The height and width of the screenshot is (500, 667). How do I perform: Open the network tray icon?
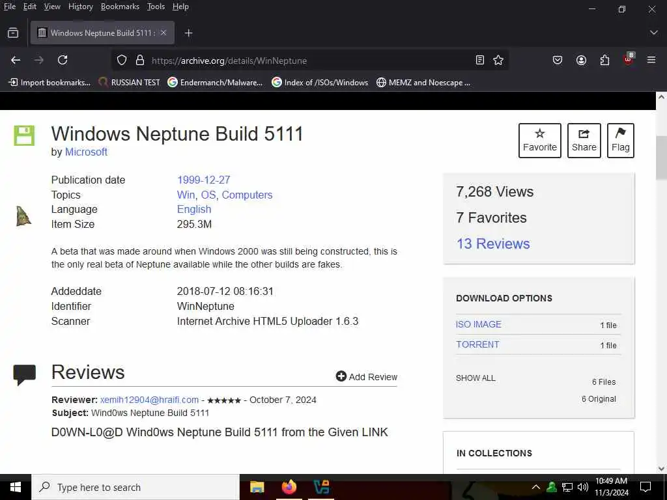tap(567, 487)
